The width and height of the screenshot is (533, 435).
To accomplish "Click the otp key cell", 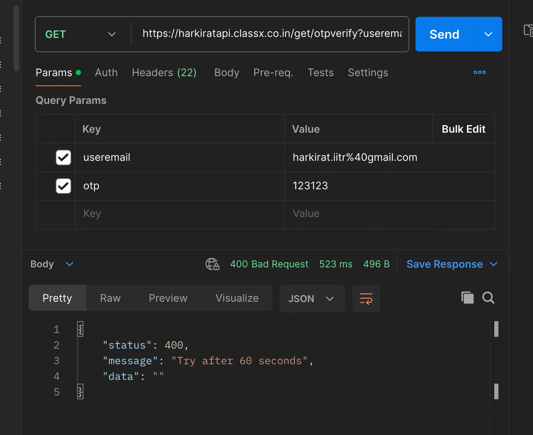I will pos(180,186).
